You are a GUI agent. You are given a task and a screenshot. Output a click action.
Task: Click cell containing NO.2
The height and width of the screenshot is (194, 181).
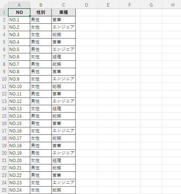point(19,27)
